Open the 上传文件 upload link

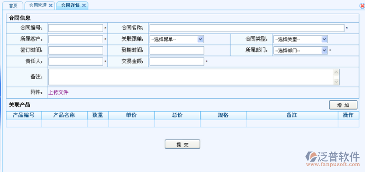coord(58,92)
